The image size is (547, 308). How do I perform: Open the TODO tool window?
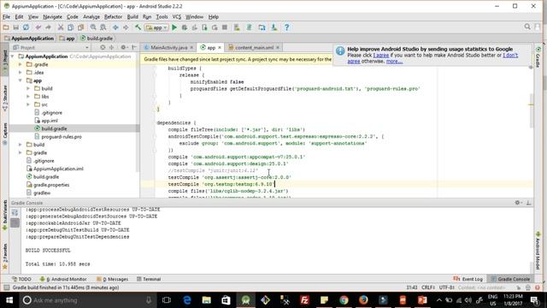21,279
